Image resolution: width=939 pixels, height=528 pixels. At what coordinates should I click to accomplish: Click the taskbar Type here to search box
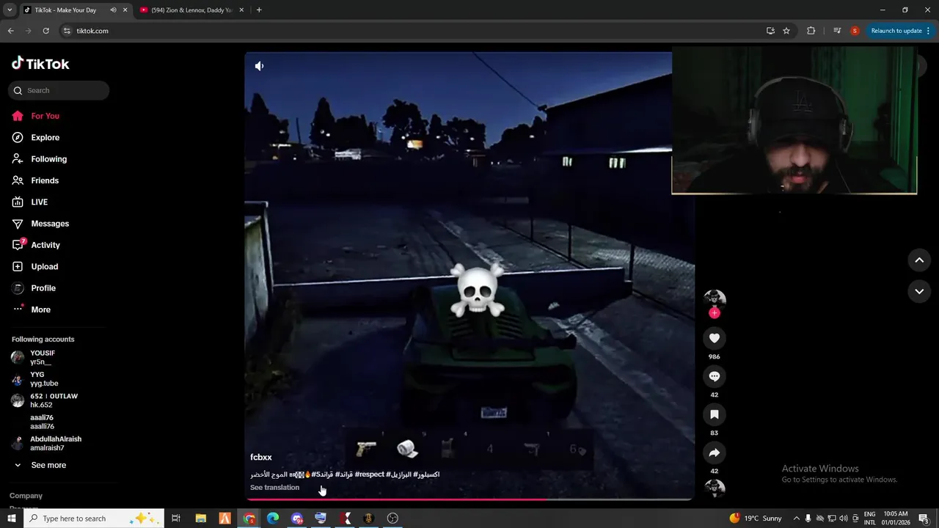point(95,518)
